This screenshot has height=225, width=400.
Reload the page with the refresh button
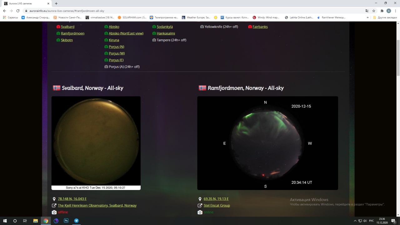[18, 11]
